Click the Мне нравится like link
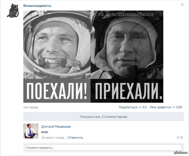 [x=160, y=107]
